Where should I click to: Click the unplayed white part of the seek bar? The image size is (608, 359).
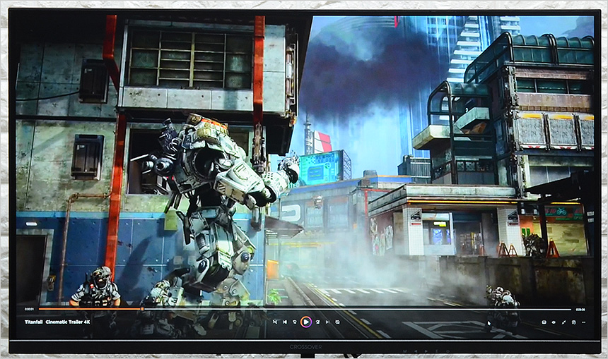(353, 309)
